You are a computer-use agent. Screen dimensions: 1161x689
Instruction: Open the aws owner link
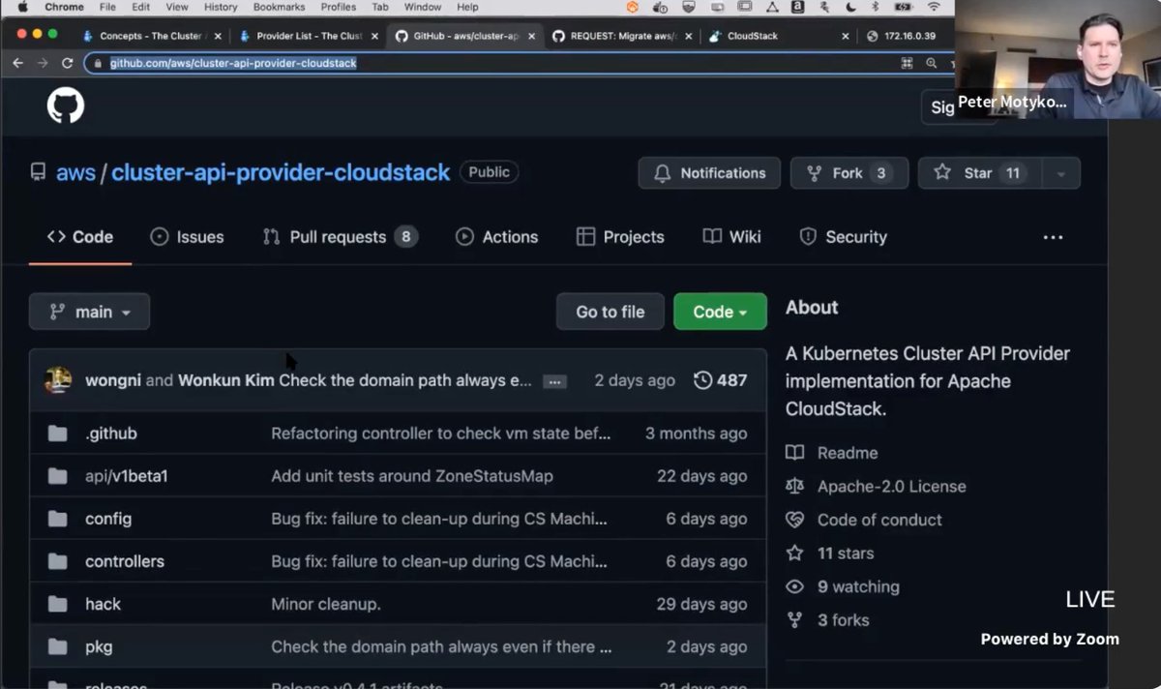pos(75,172)
